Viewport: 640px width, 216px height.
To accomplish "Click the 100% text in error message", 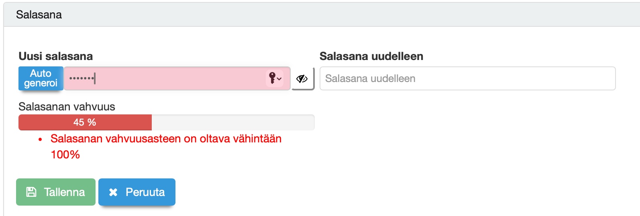I will [x=65, y=155].
